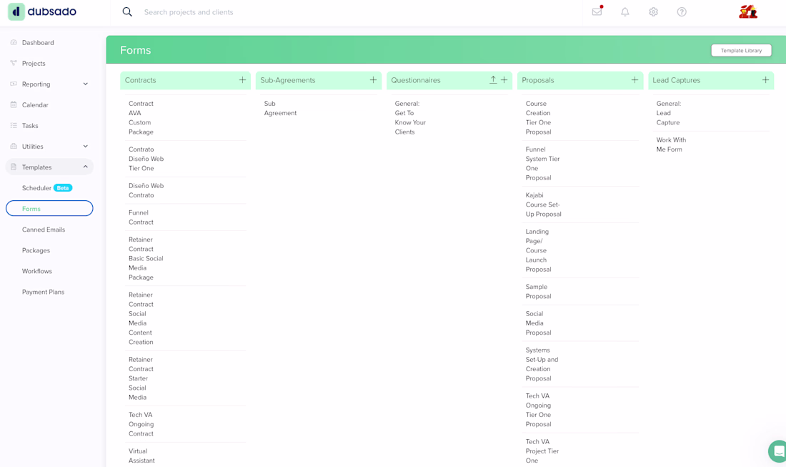Open the chat support bubble
The image size is (786, 467).
tap(778, 451)
